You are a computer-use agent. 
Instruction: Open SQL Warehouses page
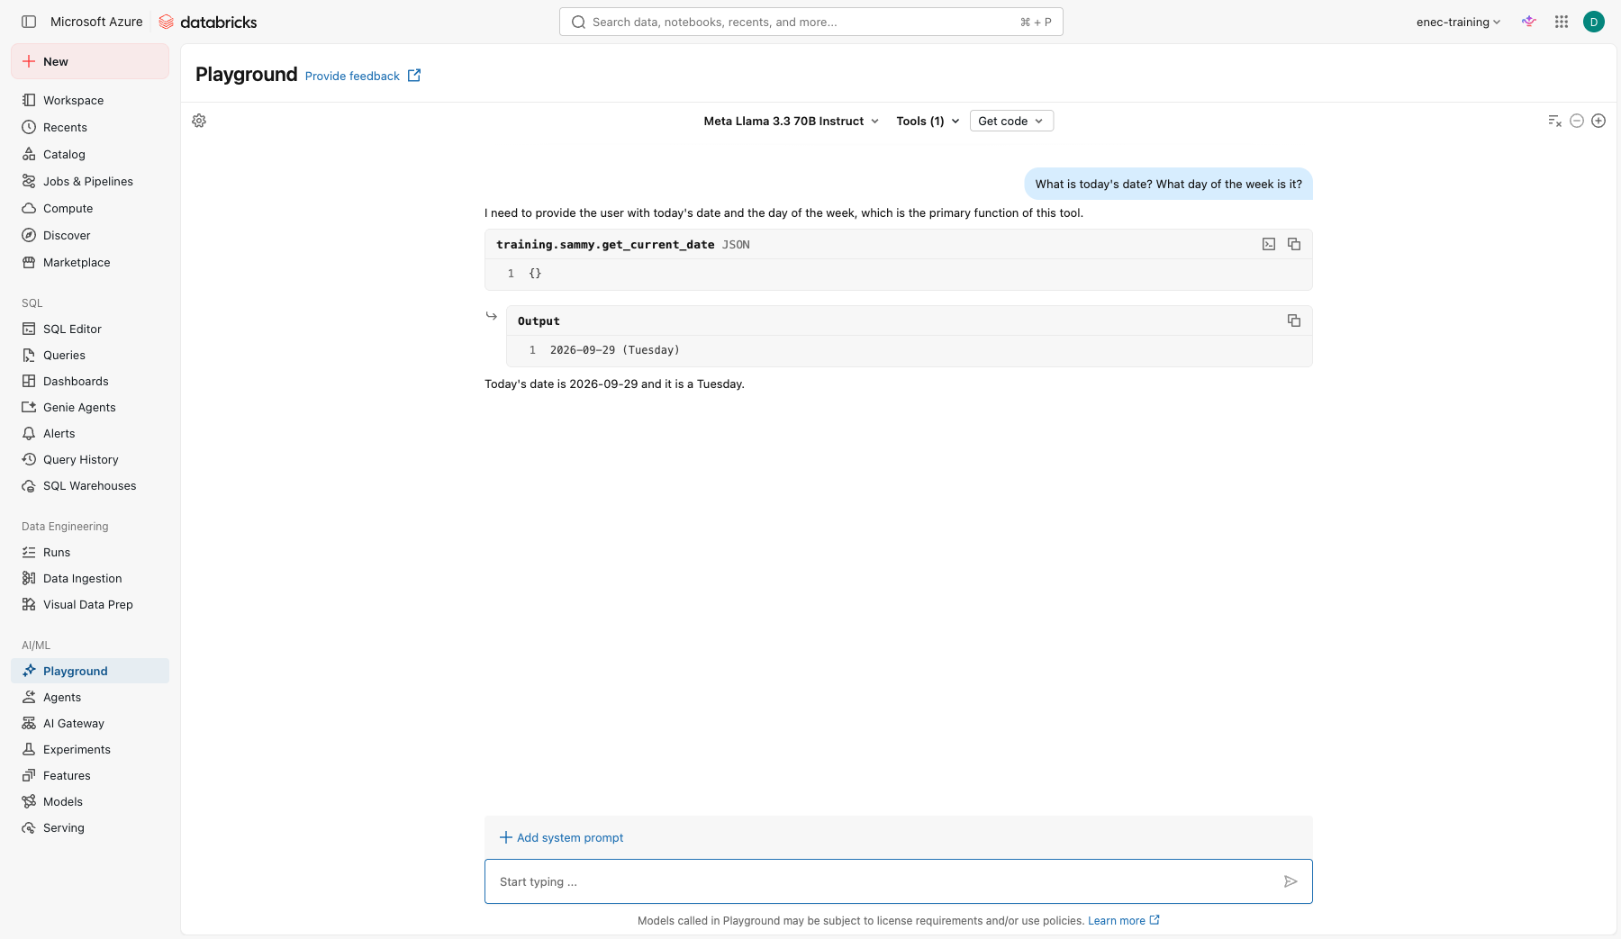click(90, 485)
